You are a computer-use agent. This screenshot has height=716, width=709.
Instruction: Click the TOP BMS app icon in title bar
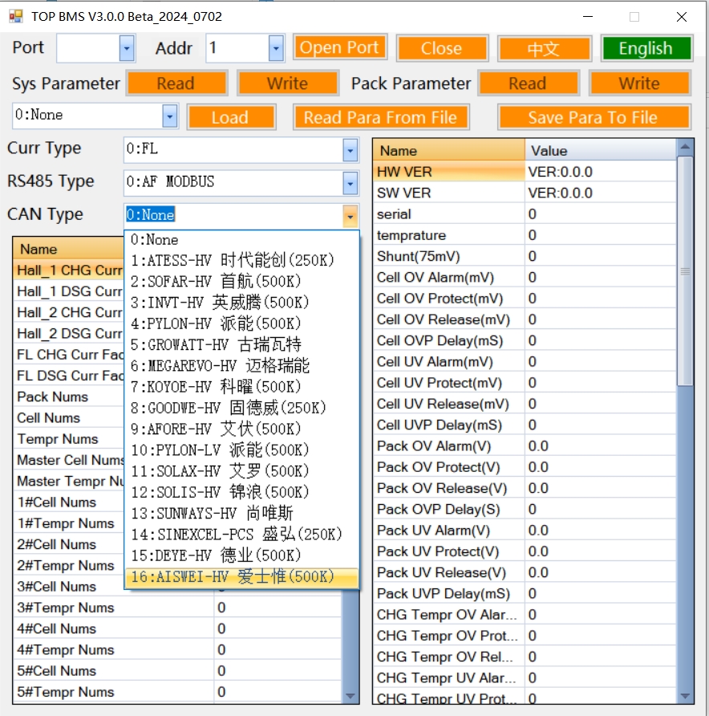[16, 16]
